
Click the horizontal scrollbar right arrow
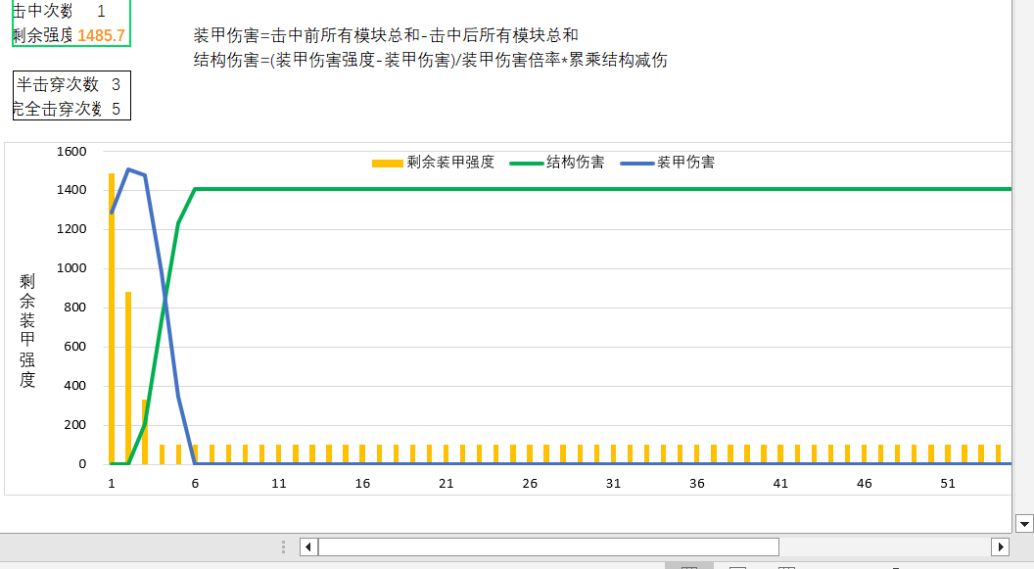(1000, 546)
